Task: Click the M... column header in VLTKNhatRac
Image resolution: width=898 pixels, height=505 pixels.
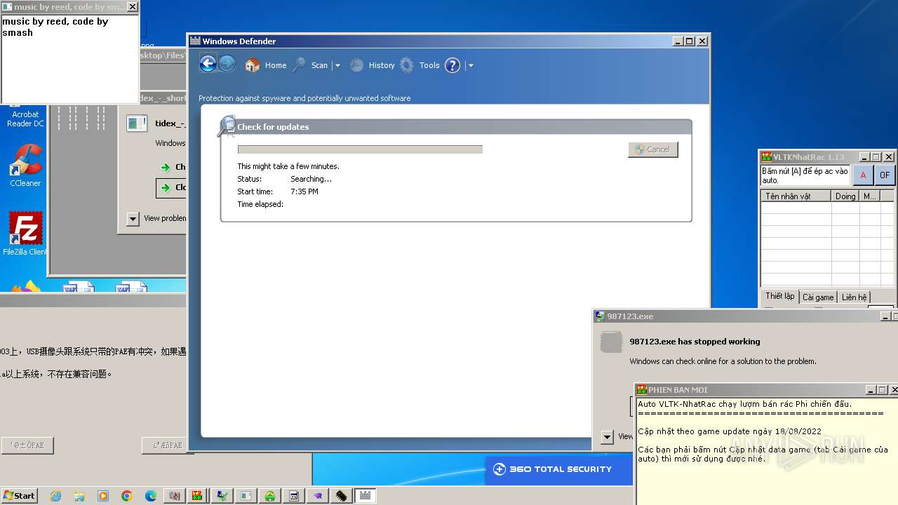Action: coord(870,196)
